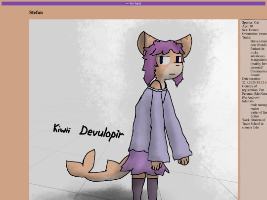Select the 'Age: 20' line

click(x=247, y=26)
